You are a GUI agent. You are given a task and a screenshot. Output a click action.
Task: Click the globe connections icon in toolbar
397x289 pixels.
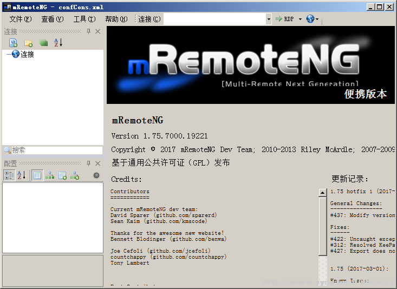(x=310, y=19)
